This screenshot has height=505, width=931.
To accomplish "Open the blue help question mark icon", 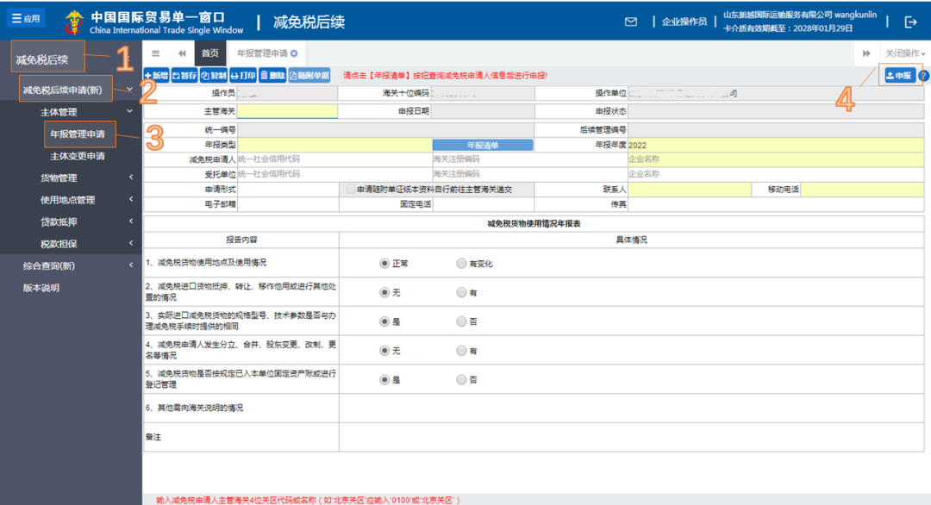I will [923, 76].
